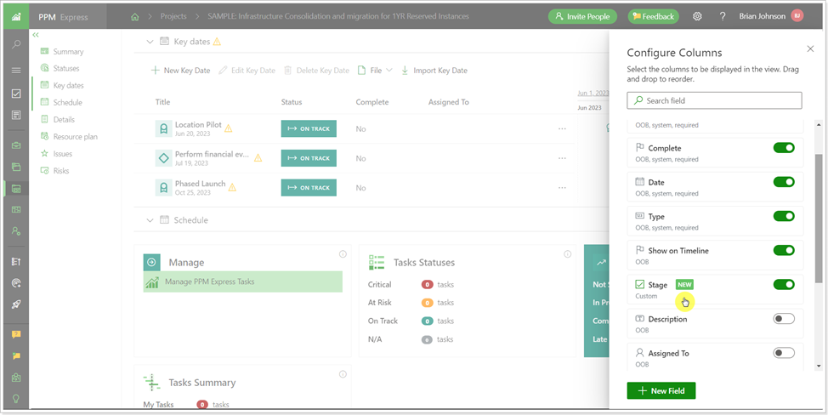Image resolution: width=828 pixels, height=415 pixels.
Task: Open the search magnifier in left rail
Action: (x=16, y=44)
